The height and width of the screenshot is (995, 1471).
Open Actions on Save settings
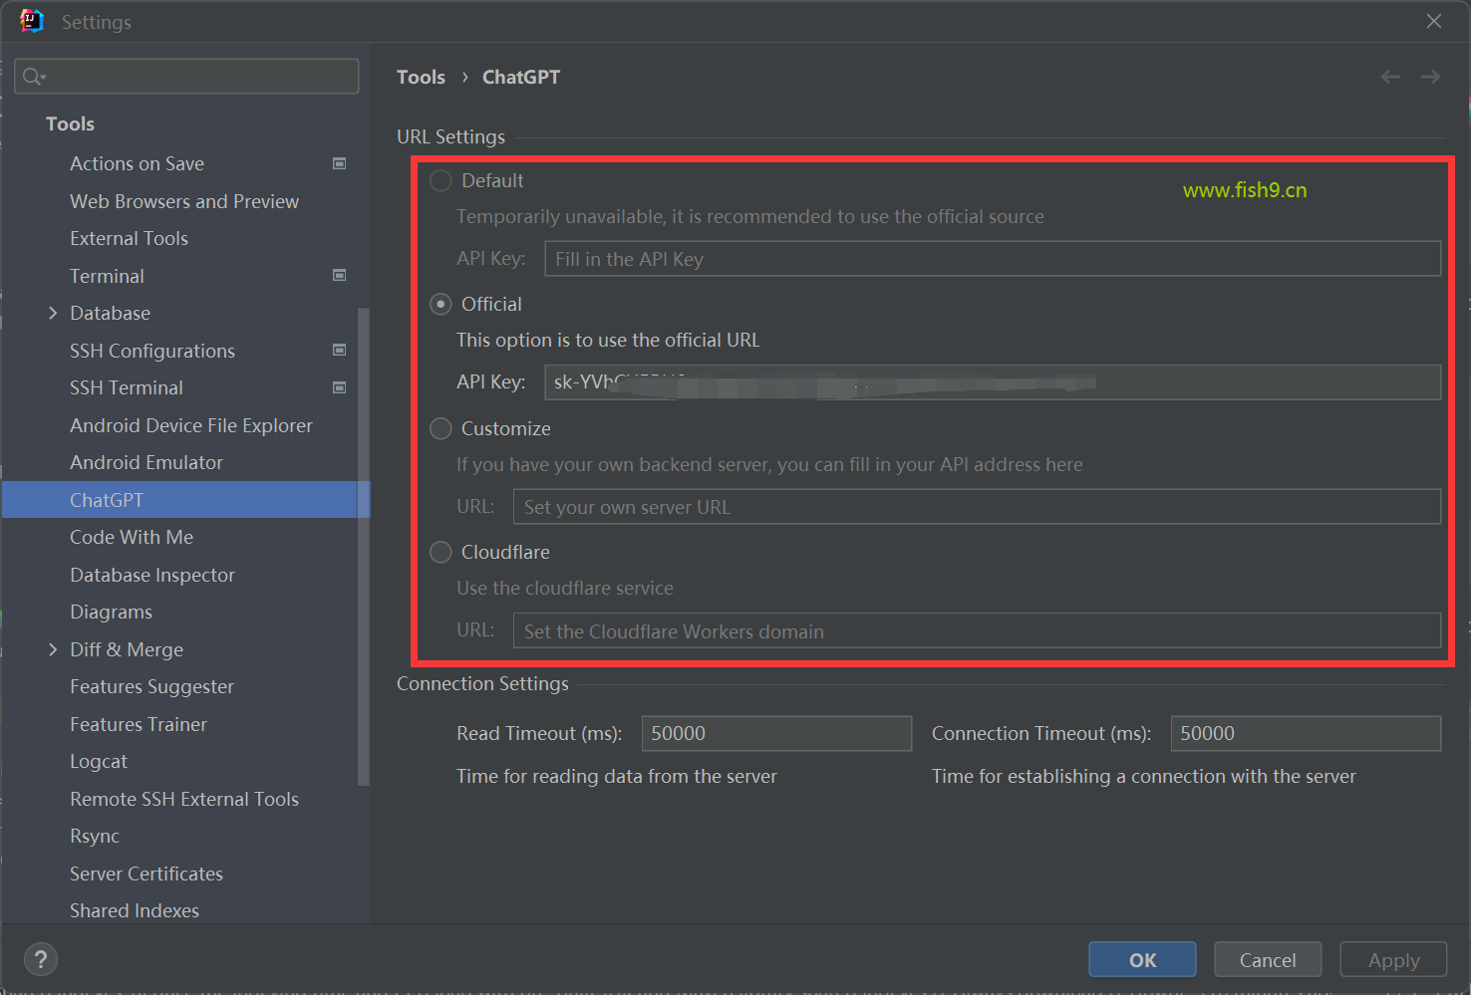coord(137,163)
